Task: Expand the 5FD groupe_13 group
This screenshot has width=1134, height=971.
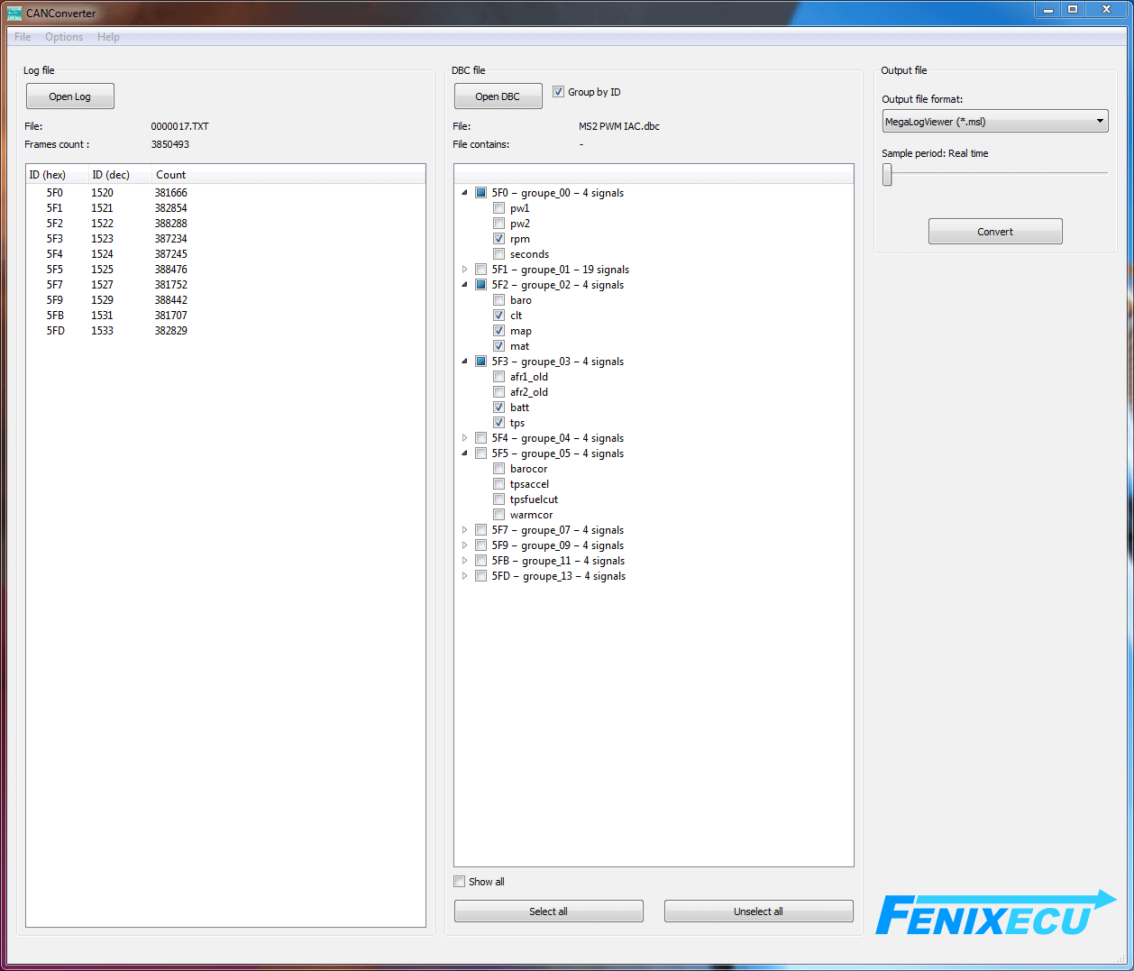Action: (465, 576)
